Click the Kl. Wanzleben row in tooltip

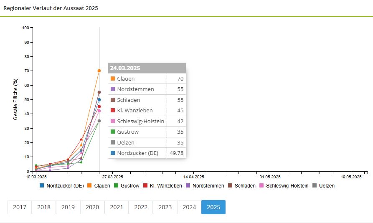147,111
